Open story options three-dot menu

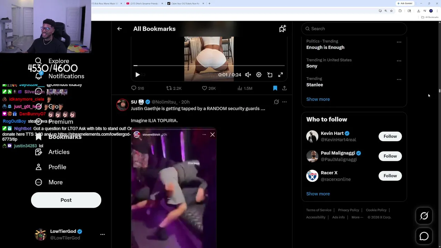[204, 135]
